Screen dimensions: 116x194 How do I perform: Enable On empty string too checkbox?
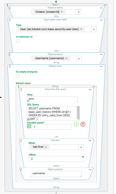pos(18,76)
